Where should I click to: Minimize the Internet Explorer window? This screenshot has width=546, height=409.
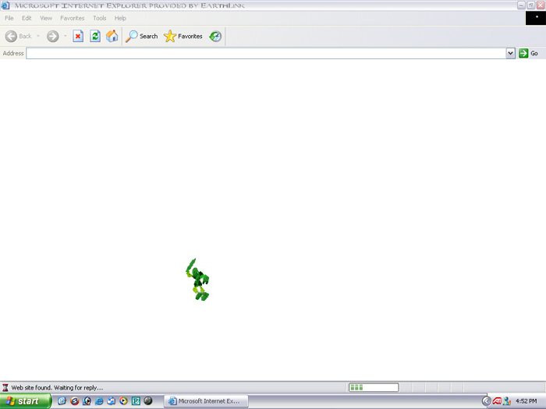521,5
